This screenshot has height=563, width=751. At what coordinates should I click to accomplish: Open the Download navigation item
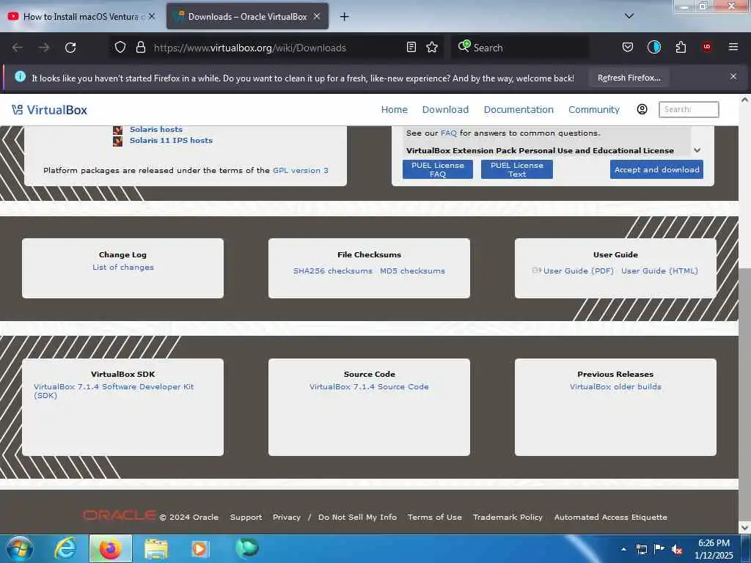click(x=445, y=110)
